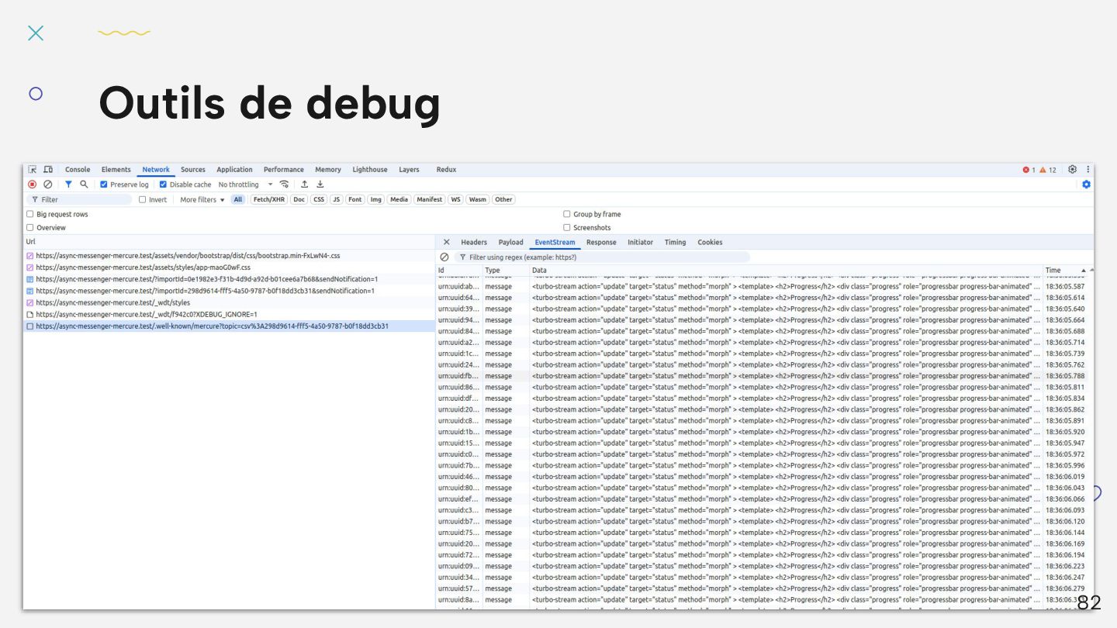
Task: Toggle the device toolbar icon
Action: point(48,170)
